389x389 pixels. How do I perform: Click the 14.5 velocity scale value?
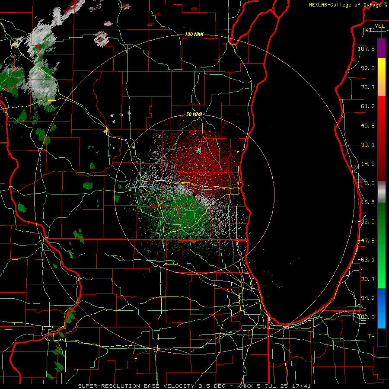[368, 164]
